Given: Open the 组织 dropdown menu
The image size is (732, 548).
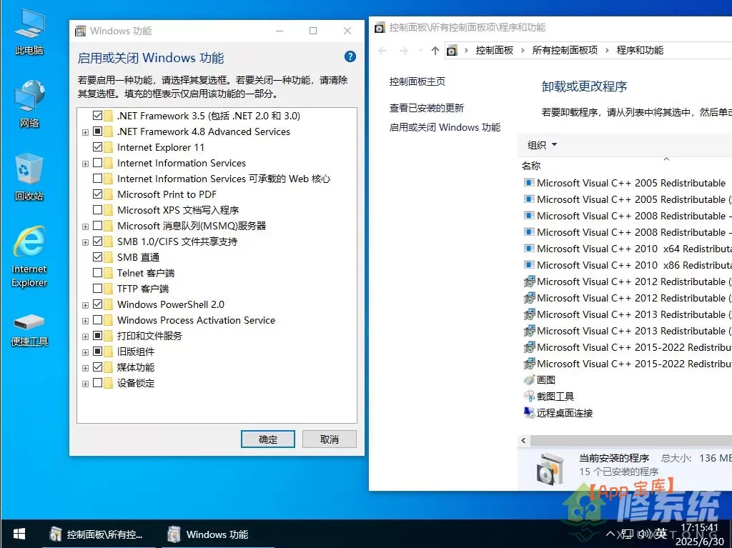Looking at the screenshot, I should pyautogui.click(x=542, y=145).
